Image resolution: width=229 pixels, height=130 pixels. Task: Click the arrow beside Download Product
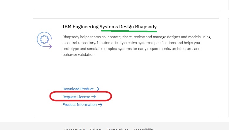click(x=97, y=89)
